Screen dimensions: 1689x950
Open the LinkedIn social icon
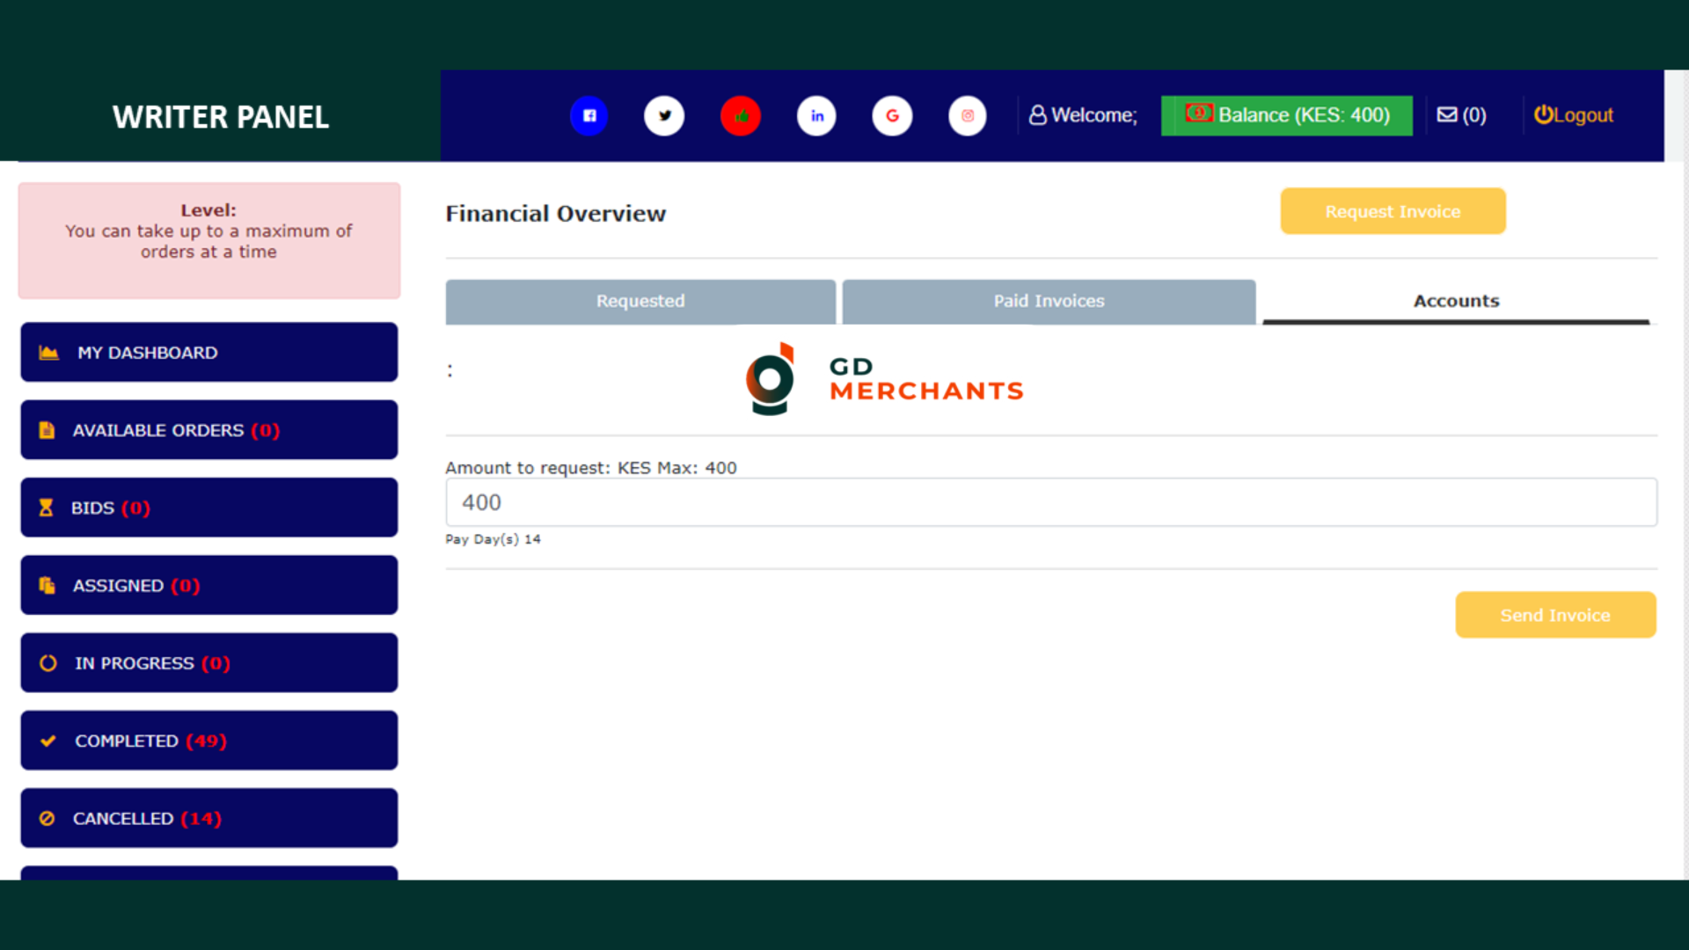816,115
